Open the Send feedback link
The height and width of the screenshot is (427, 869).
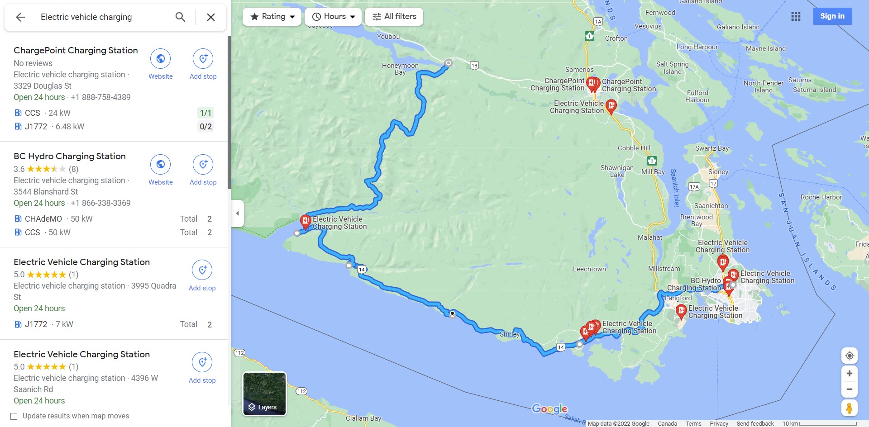tap(755, 423)
